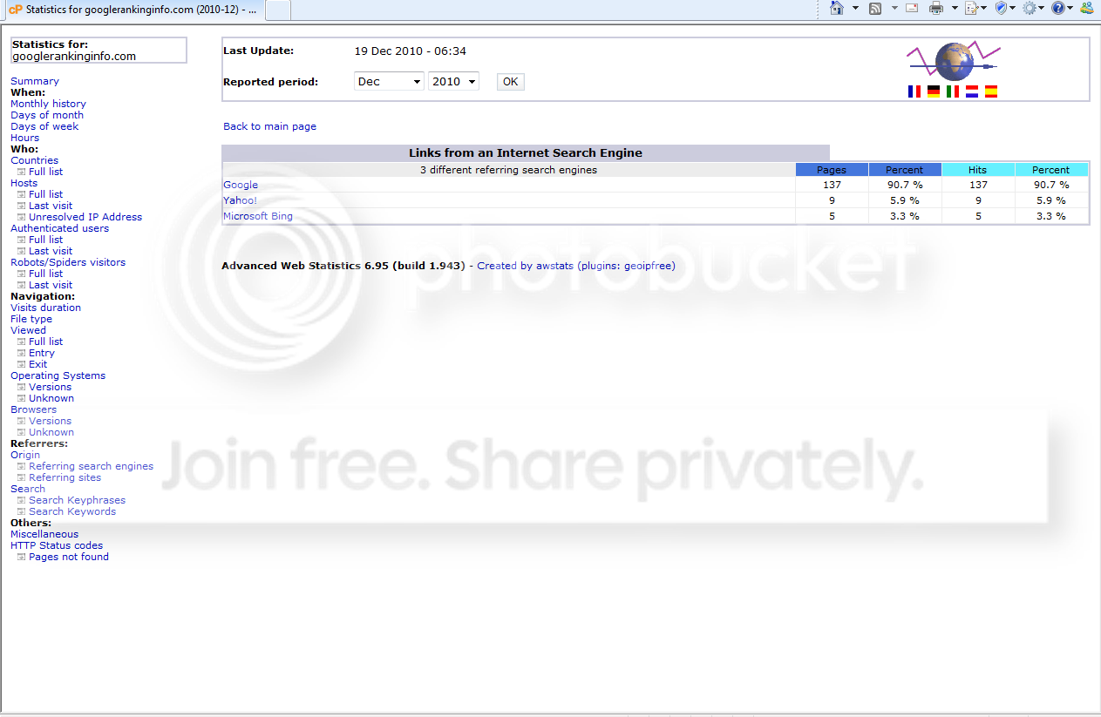Image resolution: width=1101 pixels, height=717 pixels.
Task: Open a new blank browser tab
Action: (x=277, y=10)
